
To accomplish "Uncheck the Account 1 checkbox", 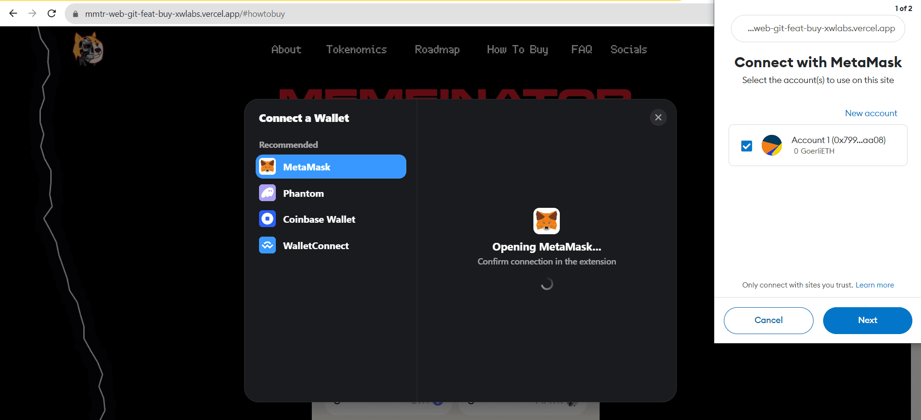I will tap(746, 146).
